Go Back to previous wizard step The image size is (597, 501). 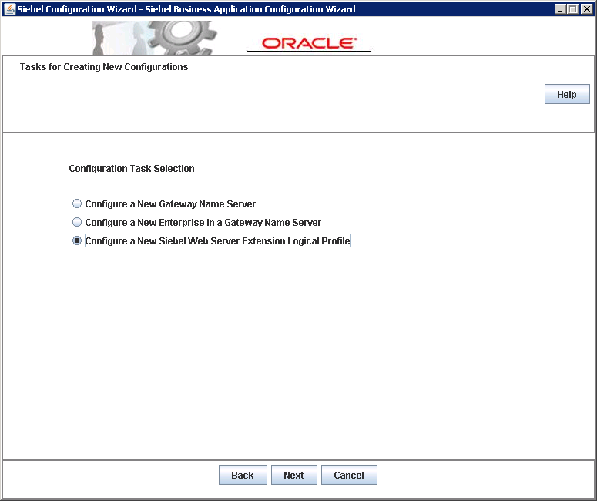[243, 475]
